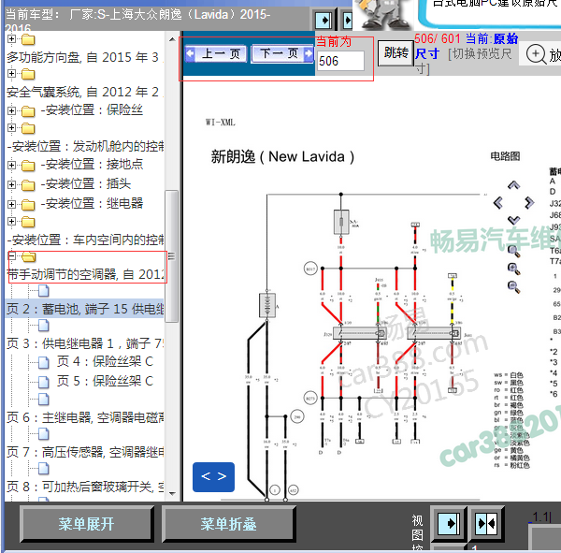Collapse the 带手动调节的空调器 folder
Screen dimensions: 561x553
pyautogui.click(x=11, y=255)
